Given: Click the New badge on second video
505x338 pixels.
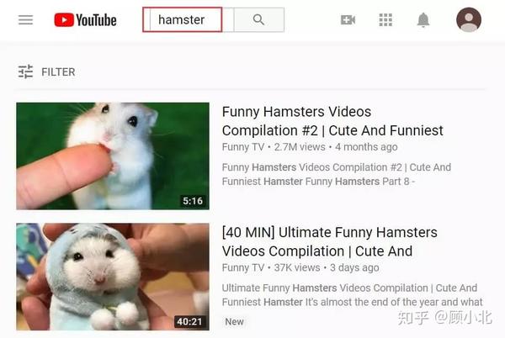Looking at the screenshot, I should click(x=235, y=321).
